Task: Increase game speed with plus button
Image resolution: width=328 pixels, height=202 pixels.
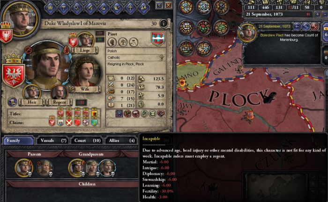Action: (317, 14)
